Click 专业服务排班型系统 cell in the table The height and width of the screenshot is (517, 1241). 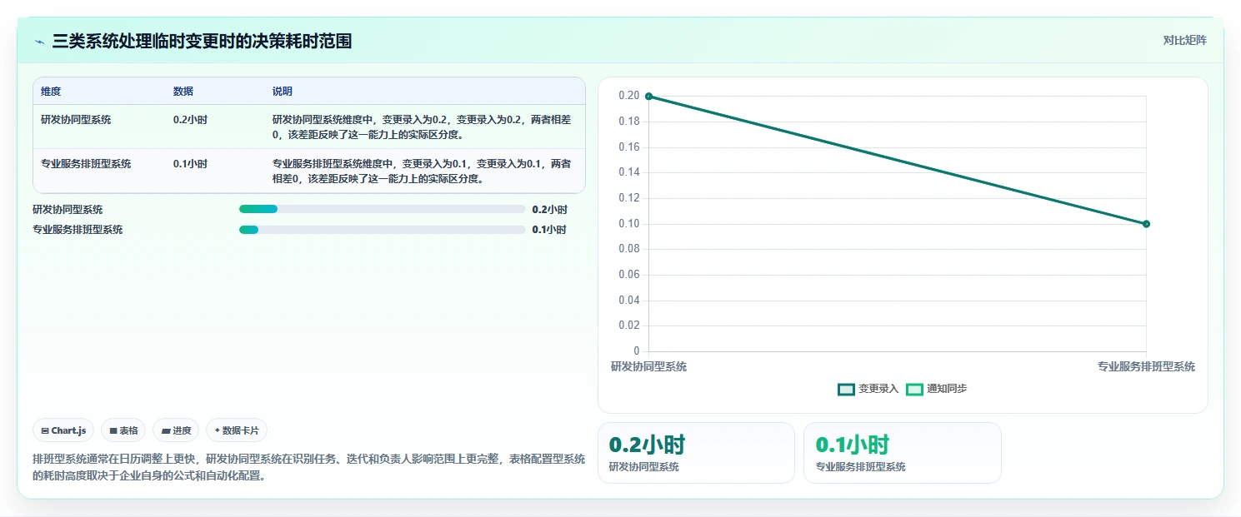click(86, 163)
